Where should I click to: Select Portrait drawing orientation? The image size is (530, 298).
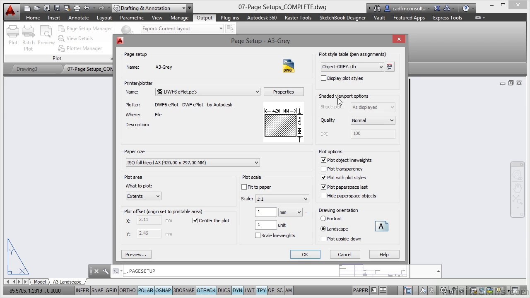[x=323, y=219]
